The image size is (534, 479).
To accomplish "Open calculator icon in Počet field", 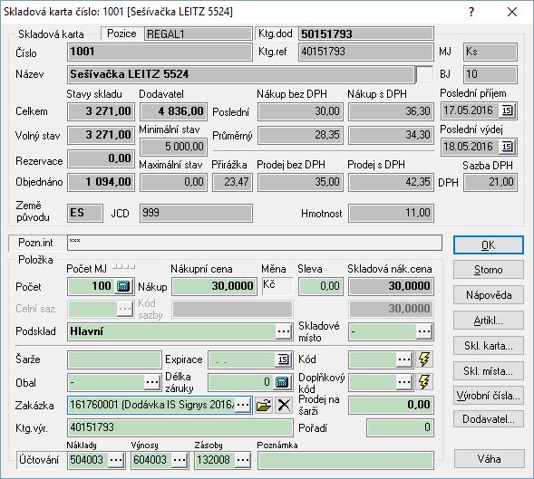I will click(x=123, y=286).
